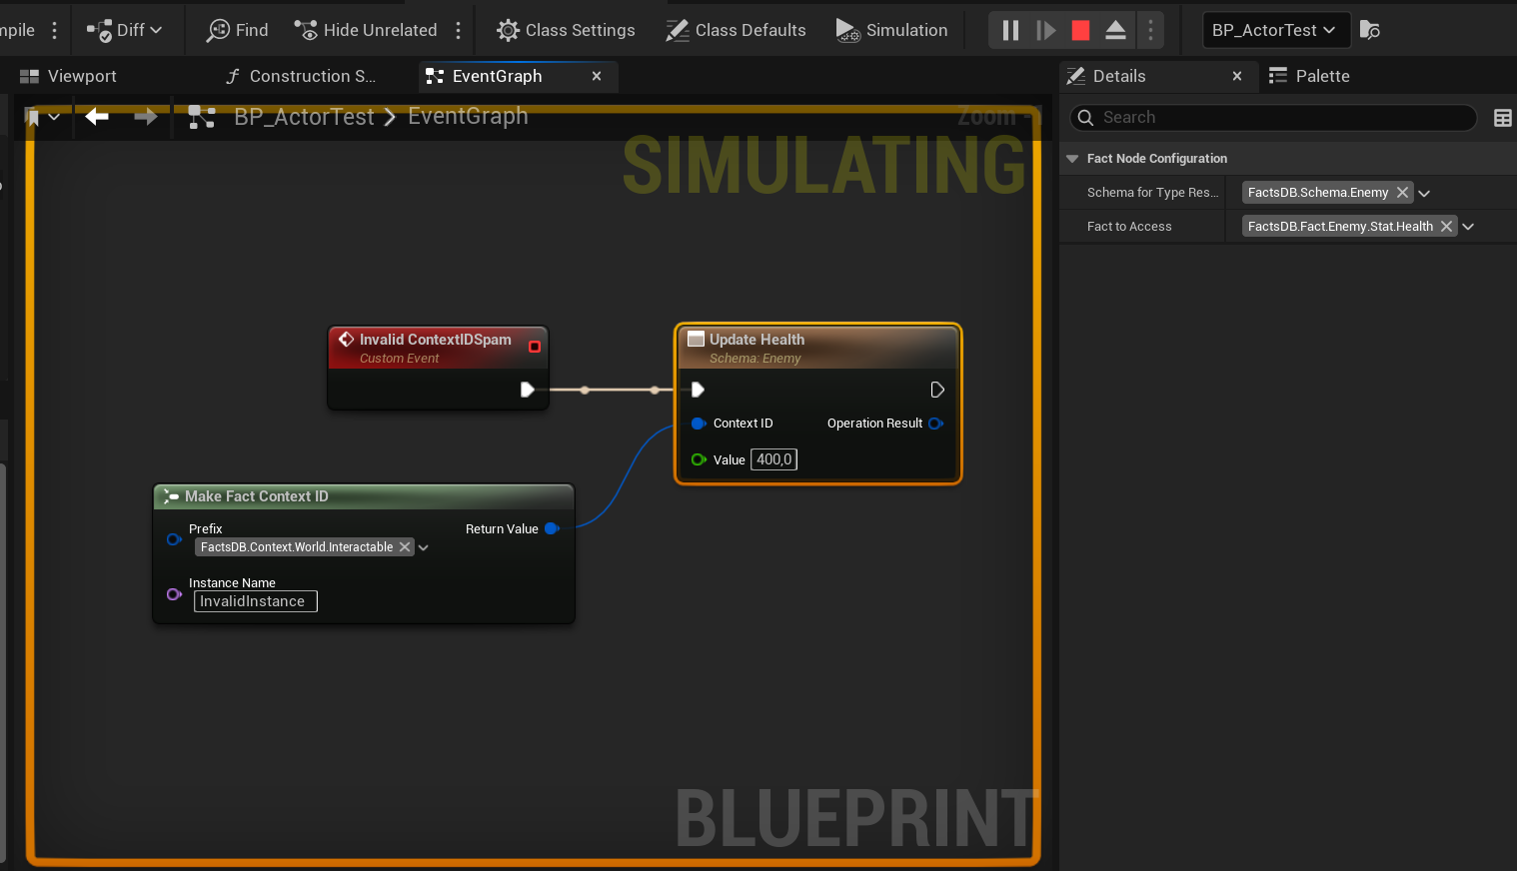
Task: Click Invalid ContextIDSpam exec output pin
Action: click(x=527, y=390)
